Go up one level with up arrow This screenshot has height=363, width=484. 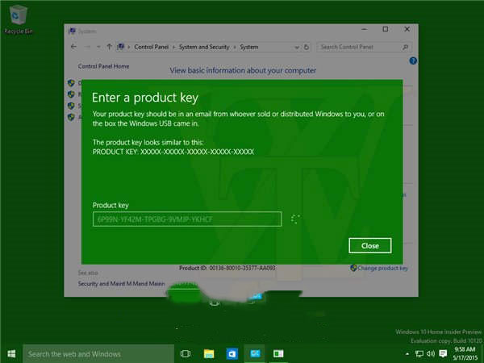[x=109, y=47]
